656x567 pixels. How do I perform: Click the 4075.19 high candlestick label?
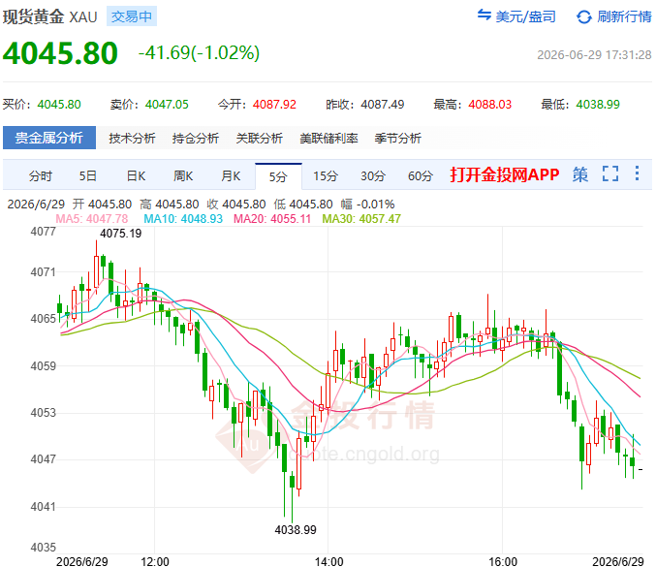point(120,234)
